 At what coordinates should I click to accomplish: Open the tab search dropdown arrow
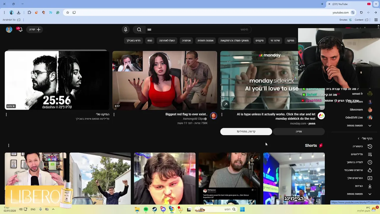point(376,4)
